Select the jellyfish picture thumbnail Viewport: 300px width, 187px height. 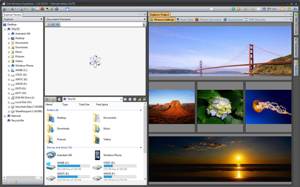(268, 107)
